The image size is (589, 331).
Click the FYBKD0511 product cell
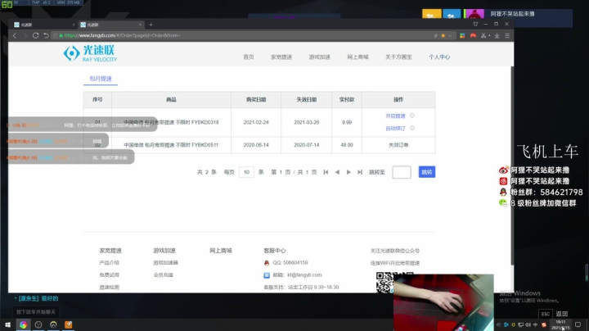coord(171,145)
